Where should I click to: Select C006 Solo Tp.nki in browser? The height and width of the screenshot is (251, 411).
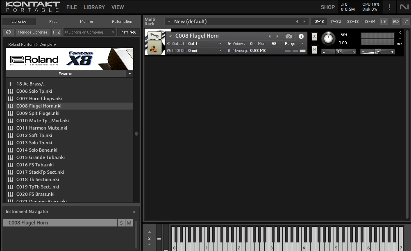pos(70,91)
